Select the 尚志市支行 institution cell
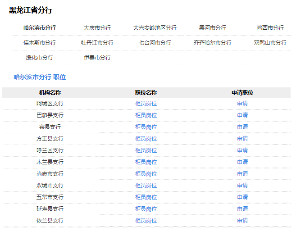This screenshot has height=245, width=296. (x=50, y=174)
